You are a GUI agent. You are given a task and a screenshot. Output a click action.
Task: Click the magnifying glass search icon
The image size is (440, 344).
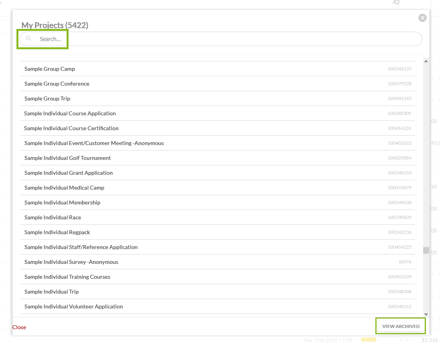[x=29, y=39]
